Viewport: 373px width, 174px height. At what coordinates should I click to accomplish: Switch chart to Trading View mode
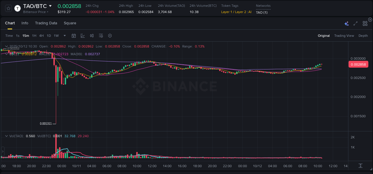click(344, 36)
